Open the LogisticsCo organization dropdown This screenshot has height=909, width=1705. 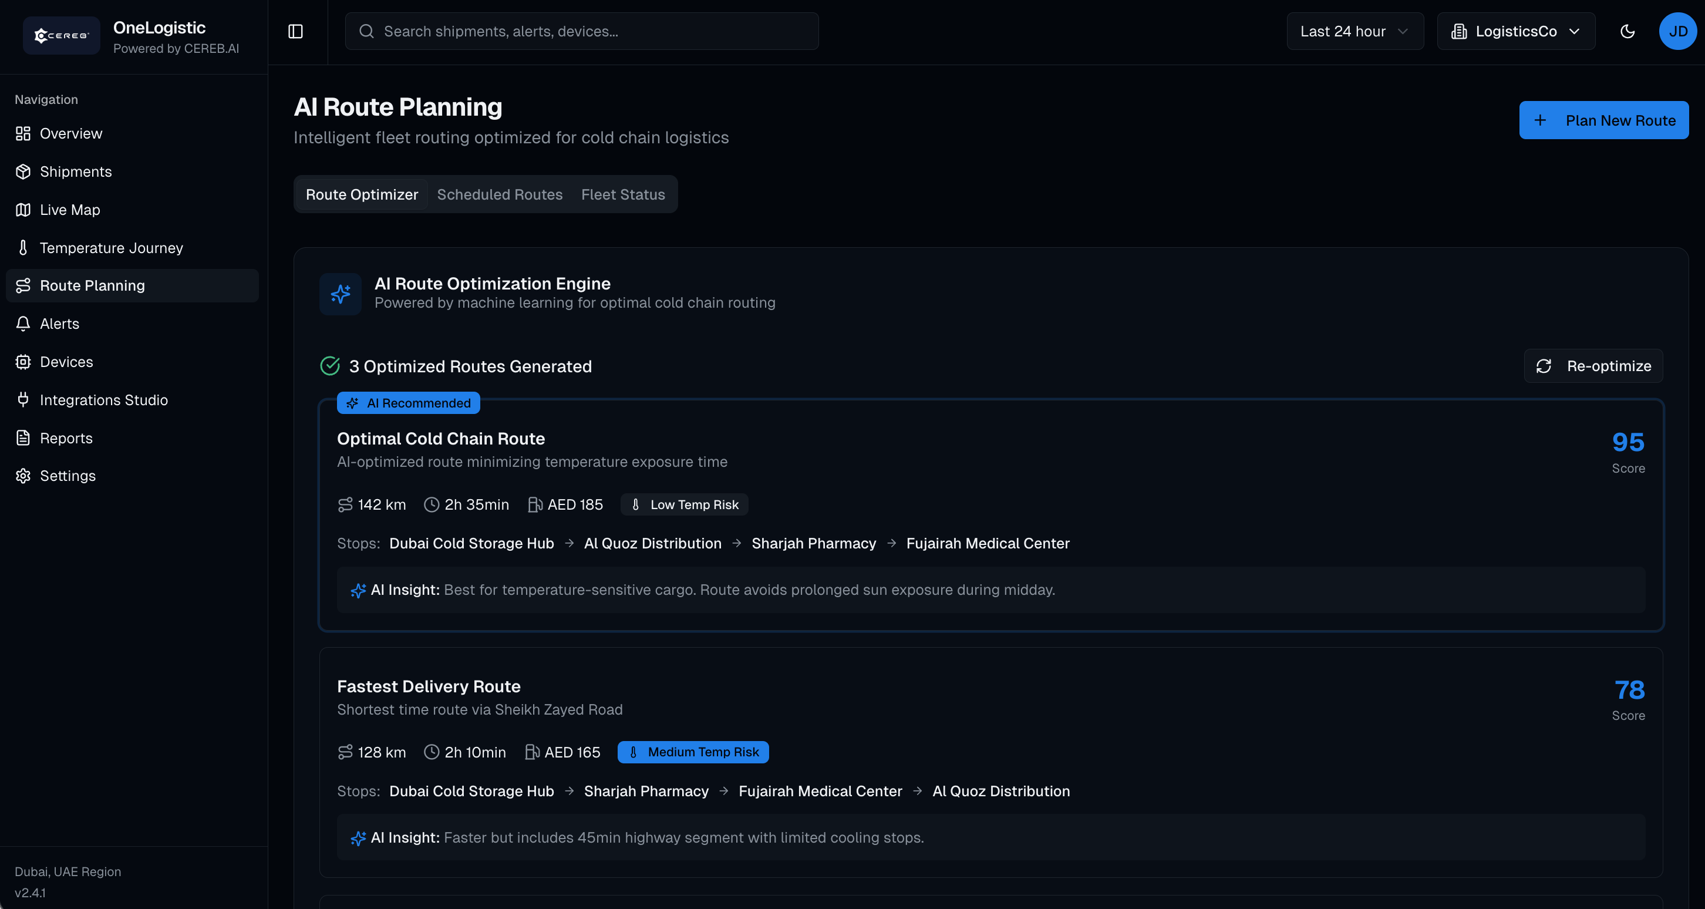(1515, 31)
